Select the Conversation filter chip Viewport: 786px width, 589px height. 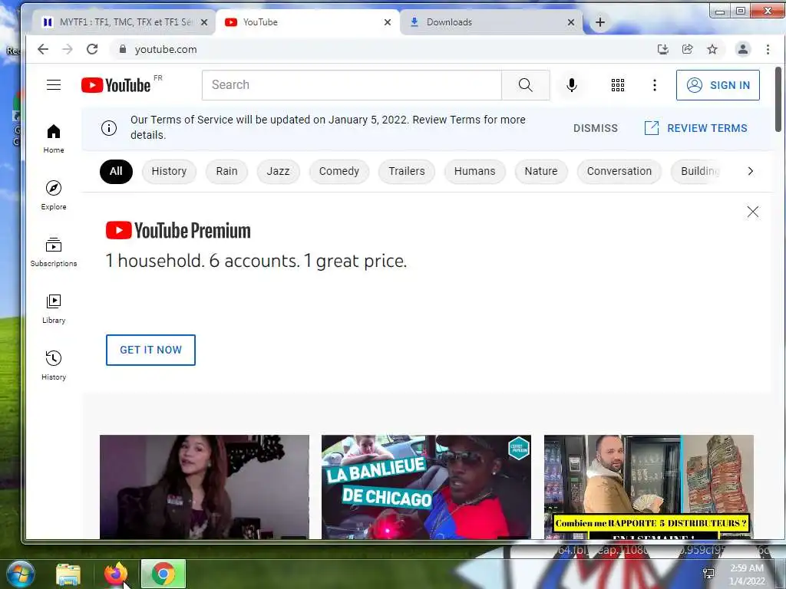pyautogui.click(x=619, y=171)
